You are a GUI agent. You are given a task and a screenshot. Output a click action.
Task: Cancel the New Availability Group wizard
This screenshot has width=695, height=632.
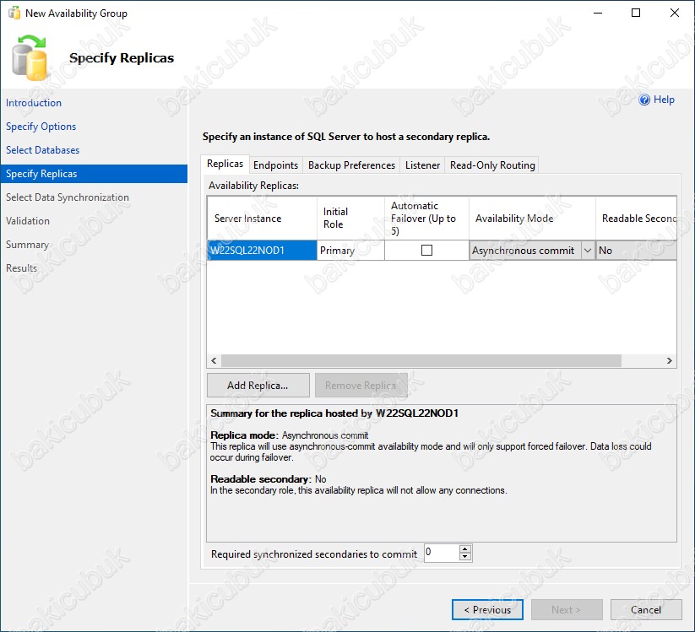646,610
